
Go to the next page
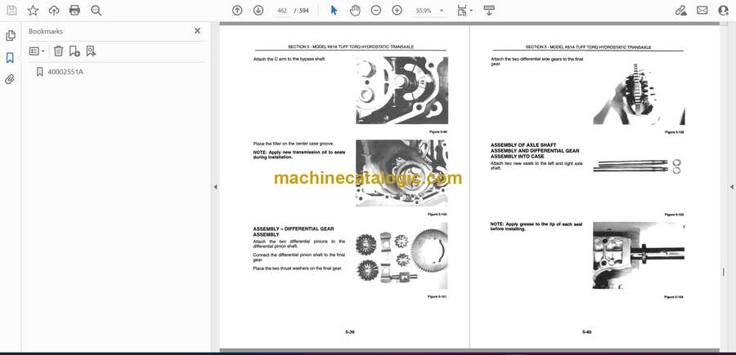coord(258,11)
